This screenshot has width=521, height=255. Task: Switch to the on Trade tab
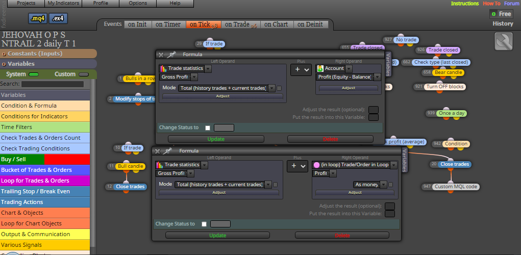click(240, 24)
